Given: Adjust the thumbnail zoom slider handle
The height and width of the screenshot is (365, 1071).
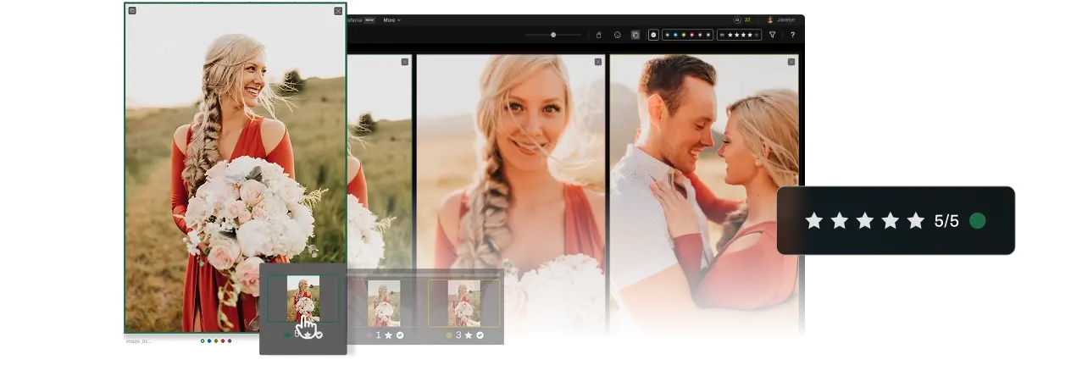Looking at the screenshot, I should pos(553,35).
